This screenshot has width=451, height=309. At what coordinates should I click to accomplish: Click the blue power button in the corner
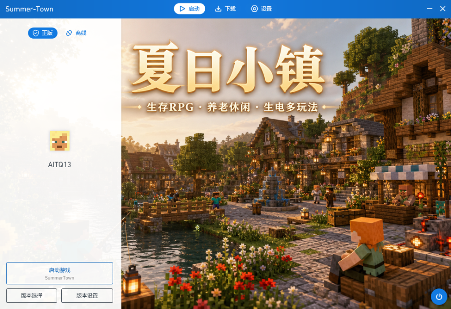[x=439, y=297]
